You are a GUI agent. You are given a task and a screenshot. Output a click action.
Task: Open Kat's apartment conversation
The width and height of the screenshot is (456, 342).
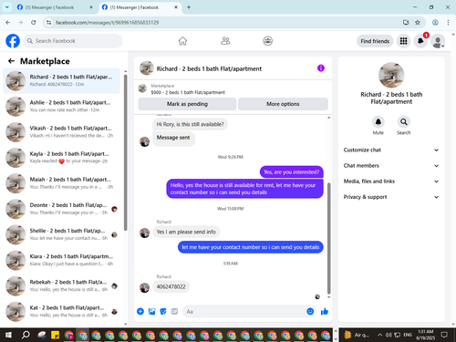pos(61,311)
